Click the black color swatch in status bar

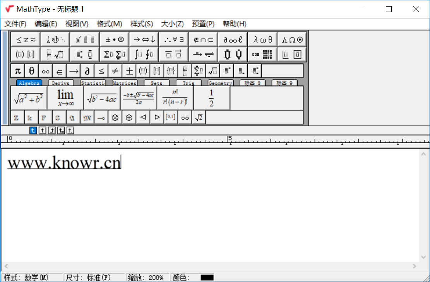[207, 278]
